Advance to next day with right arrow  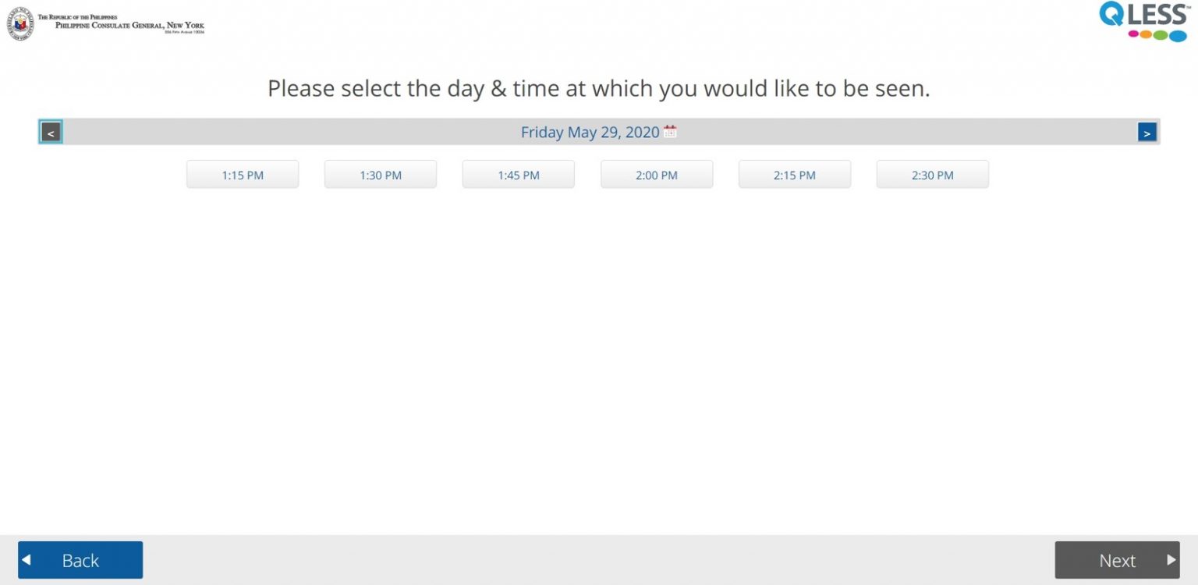click(1147, 133)
